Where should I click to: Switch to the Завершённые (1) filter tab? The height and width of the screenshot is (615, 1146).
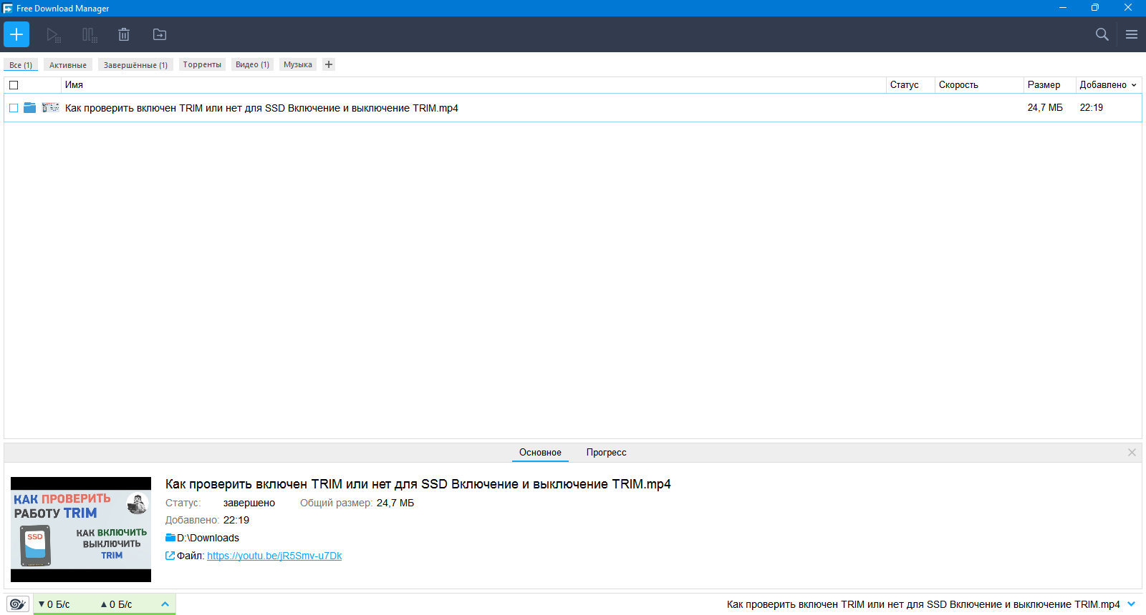click(135, 65)
